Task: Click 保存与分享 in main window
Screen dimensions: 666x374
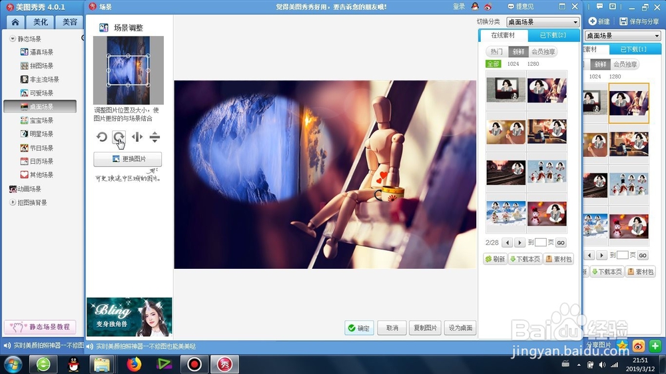Action: pyautogui.click(x=639, y=21)
